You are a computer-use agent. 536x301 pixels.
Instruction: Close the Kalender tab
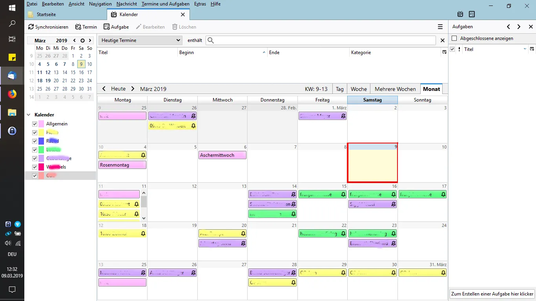point(182,15)
